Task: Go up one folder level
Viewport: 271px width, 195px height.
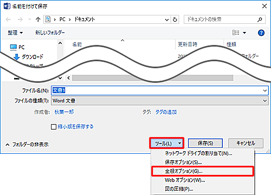Action: [x=38, y=19]
